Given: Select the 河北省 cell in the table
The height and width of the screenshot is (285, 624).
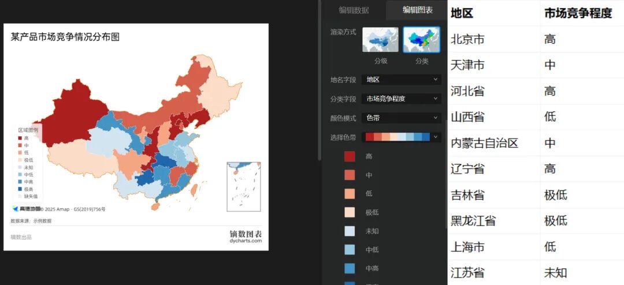Looking at the screenshot, I should (494, 91).
